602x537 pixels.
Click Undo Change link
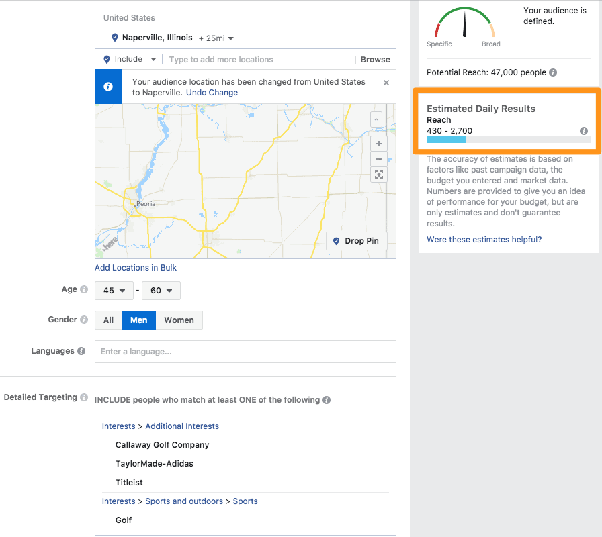pyautogui.click(x=212, y=93)
